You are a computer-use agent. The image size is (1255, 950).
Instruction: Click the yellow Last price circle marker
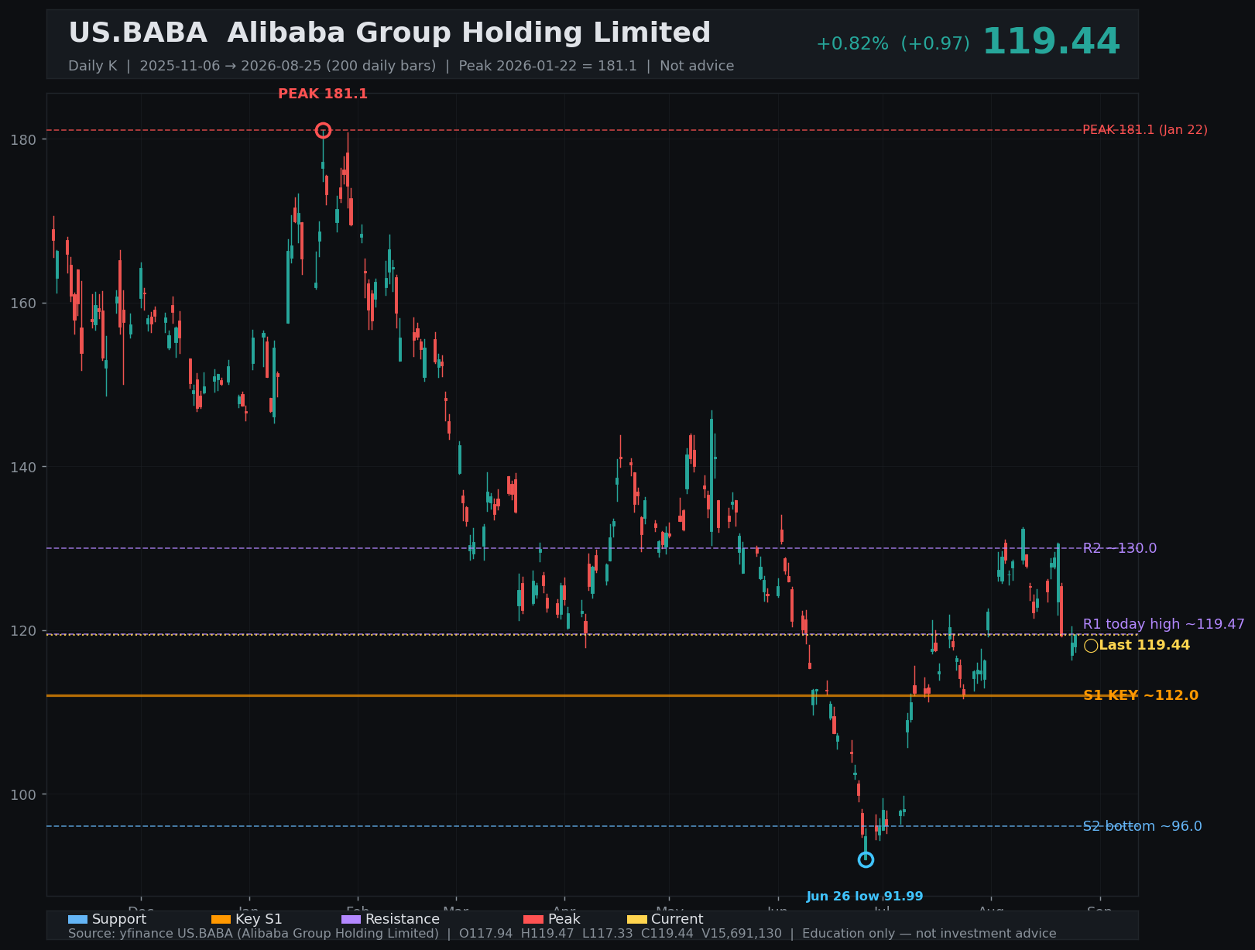(1091, 646)
